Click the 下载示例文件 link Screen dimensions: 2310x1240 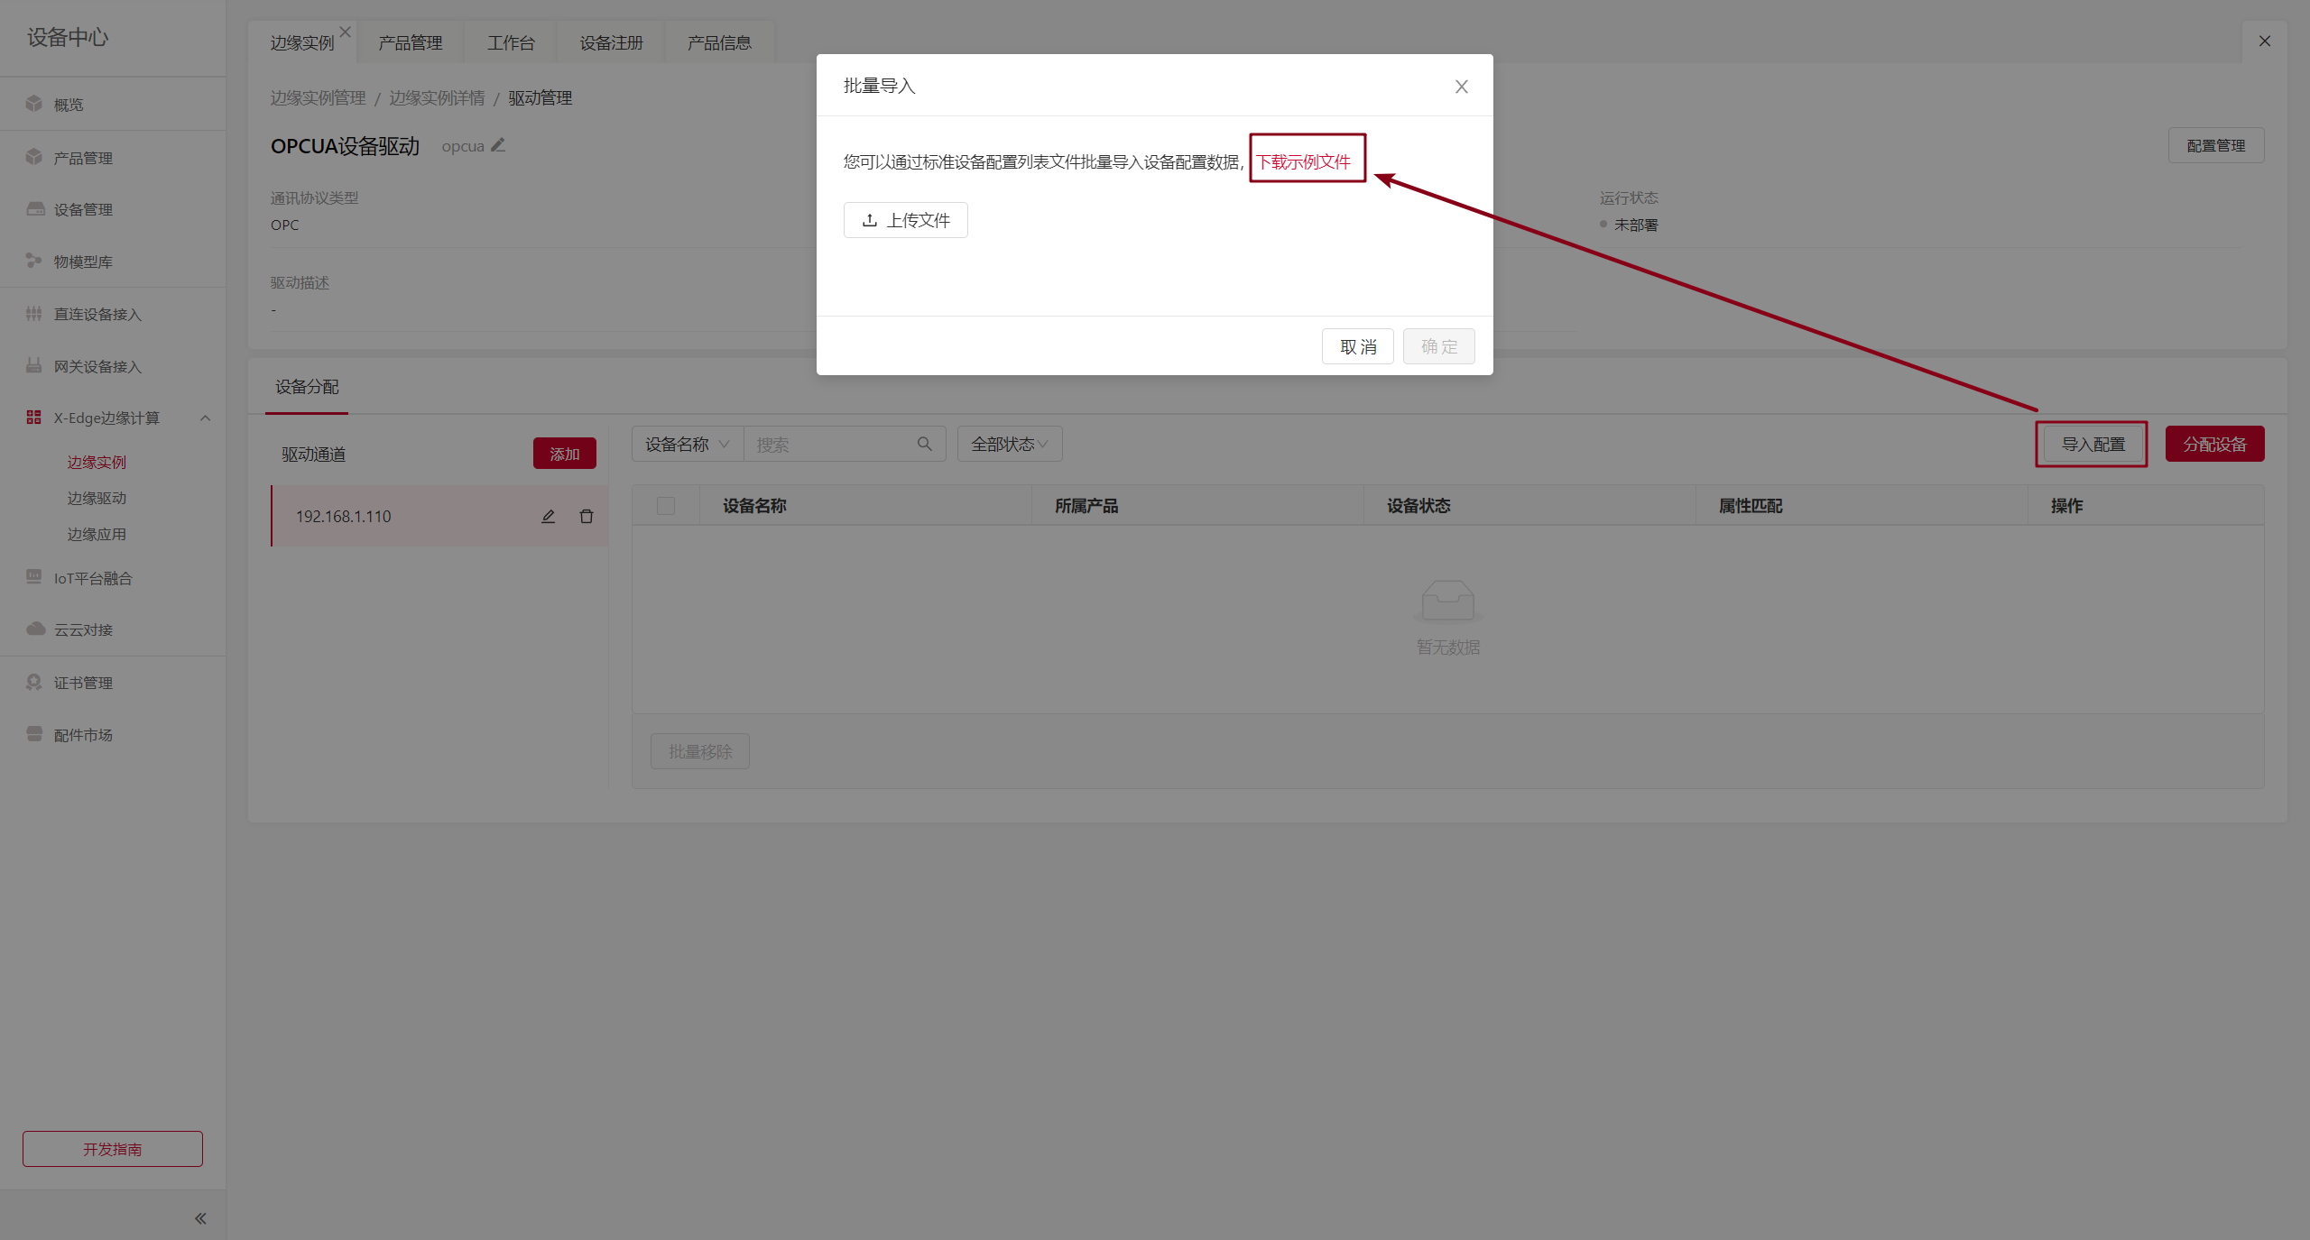(x=1303, y=161)
